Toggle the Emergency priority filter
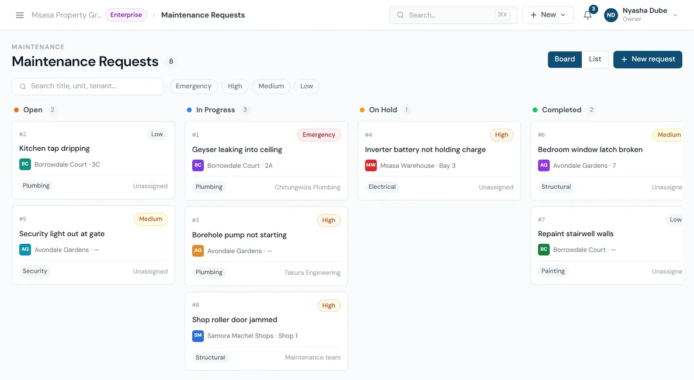 tap(193, 87)
